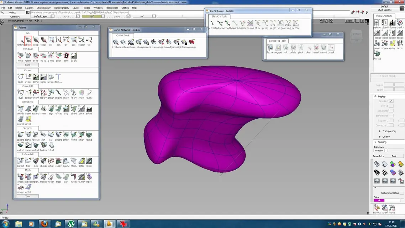This screenshot has width=405, height=228.
Task: Toggle the Edit Points checkbox
Action: (x=391, y=111)
